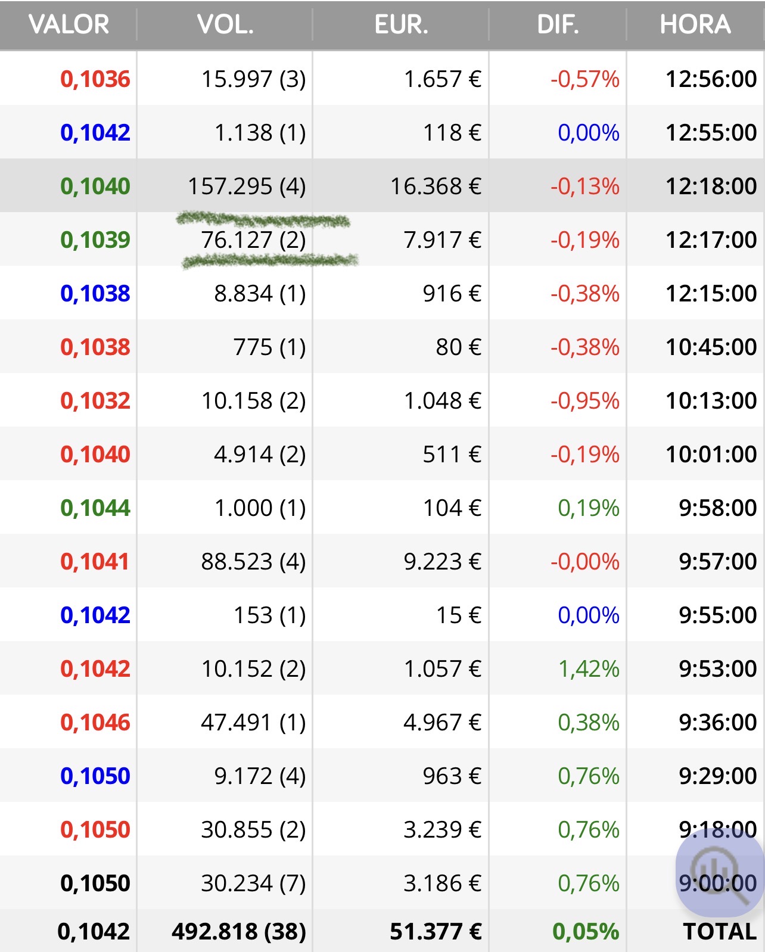
Task: Click the 12:55:00 time entry
Action: click(x=711, y=133)
